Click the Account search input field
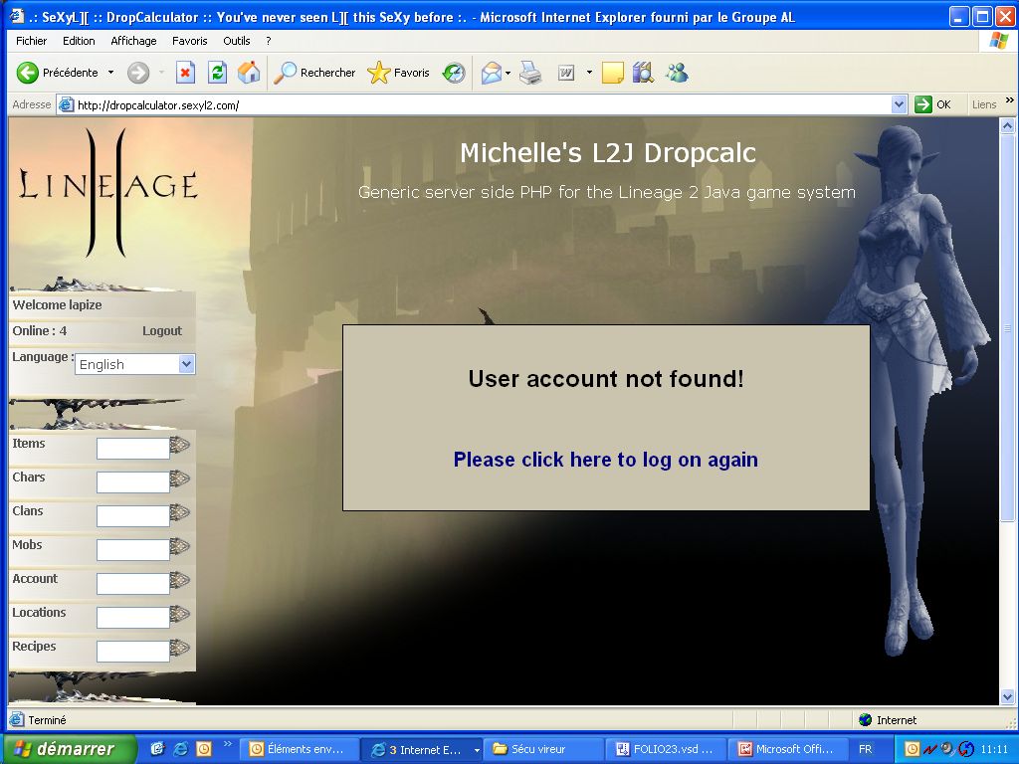The image size is (1019, 764). (x=133, y=583)
